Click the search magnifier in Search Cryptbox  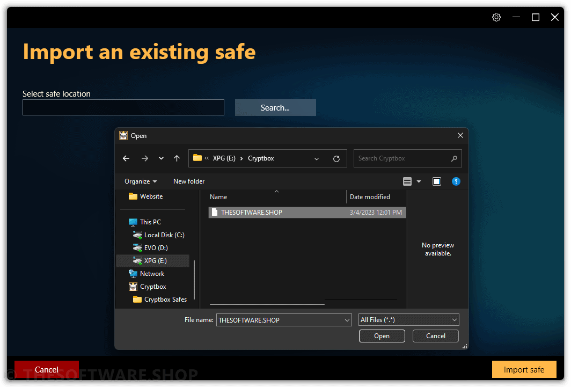(454, 158)
